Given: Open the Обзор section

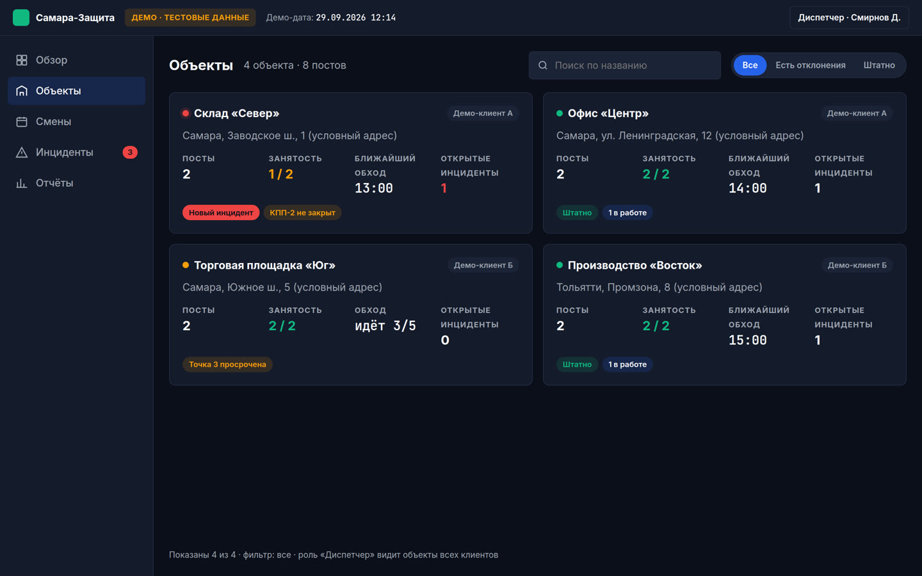Looking at the screenshot, I should [76, 60].
